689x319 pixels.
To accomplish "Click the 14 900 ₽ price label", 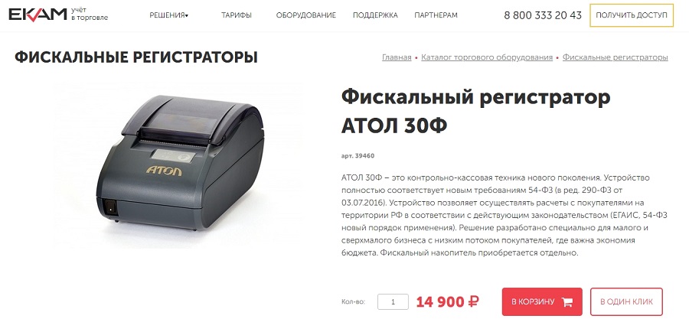I will tap(448, 302).
